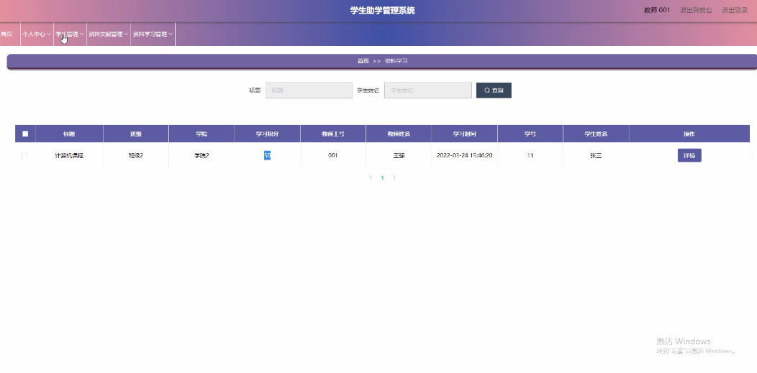Check the 计算机课程 row checkbox
This screenshot has width=757, height=373.
pos(24,156)
